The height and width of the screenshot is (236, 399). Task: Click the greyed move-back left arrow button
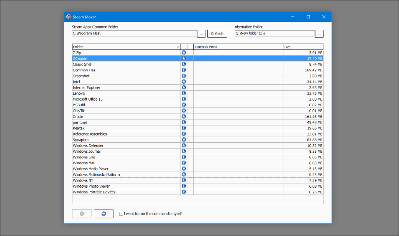click(82, 214)
